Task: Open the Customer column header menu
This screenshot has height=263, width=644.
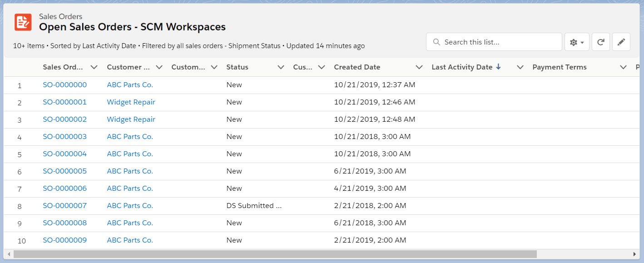Action: pos(159,67)
